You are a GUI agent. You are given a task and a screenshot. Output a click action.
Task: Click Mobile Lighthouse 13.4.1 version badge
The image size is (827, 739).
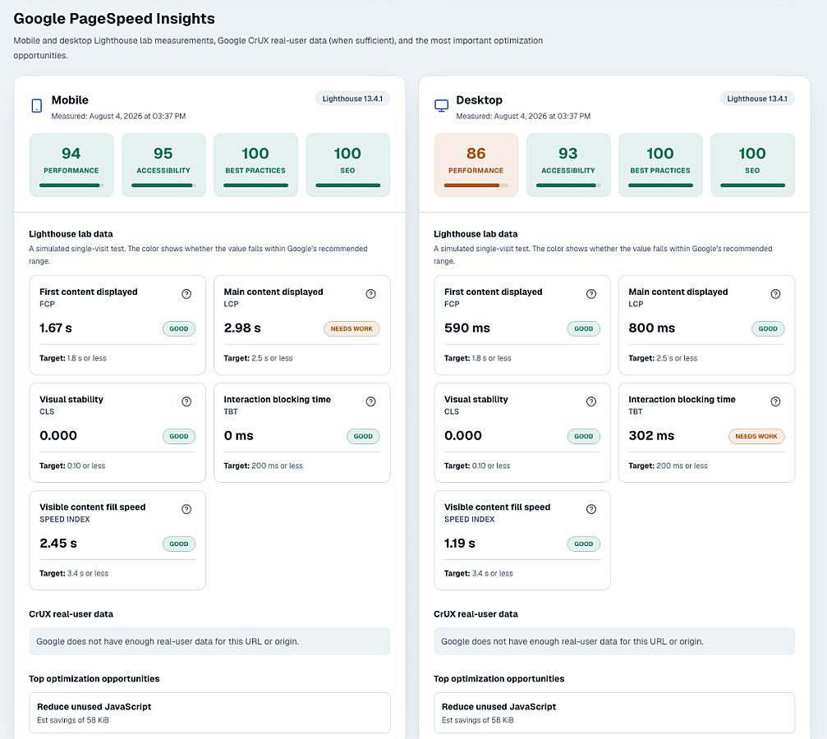tap(352, 99)
